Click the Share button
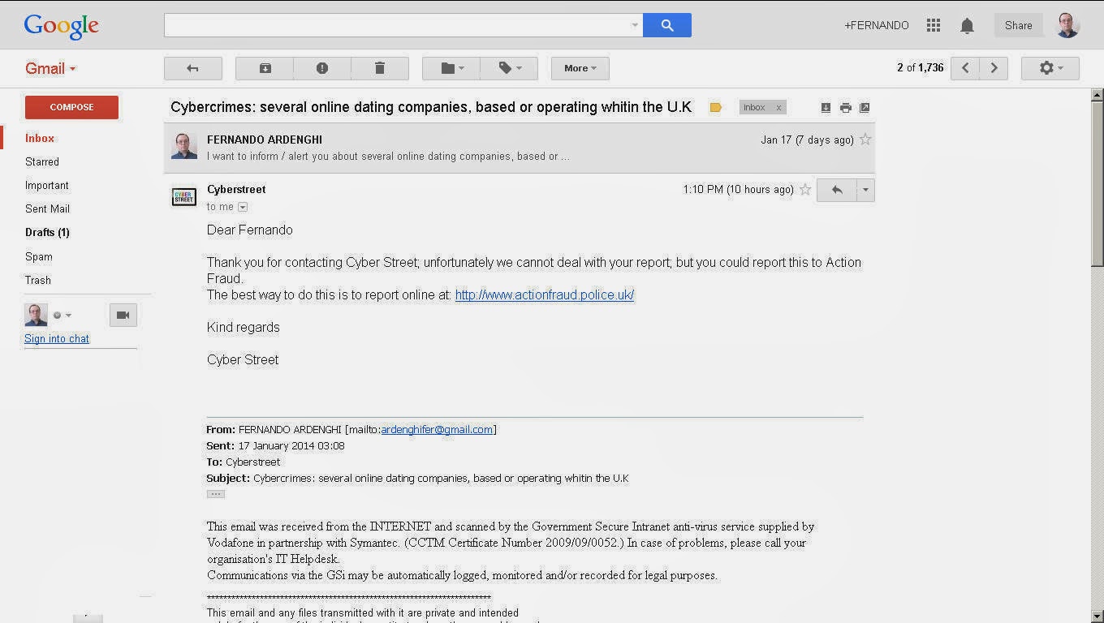This screenshot has width=1104, height=623. (x=1018, y=25)
